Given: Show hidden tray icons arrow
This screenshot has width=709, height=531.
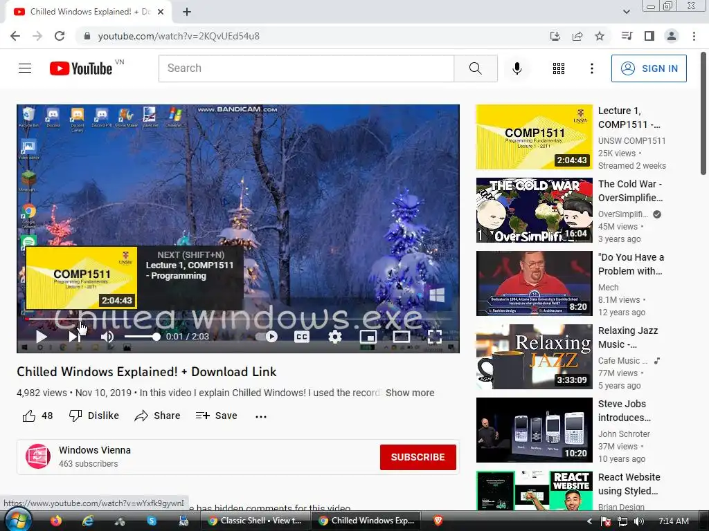Looking at the screenshot, I should (x=589, y=521).
